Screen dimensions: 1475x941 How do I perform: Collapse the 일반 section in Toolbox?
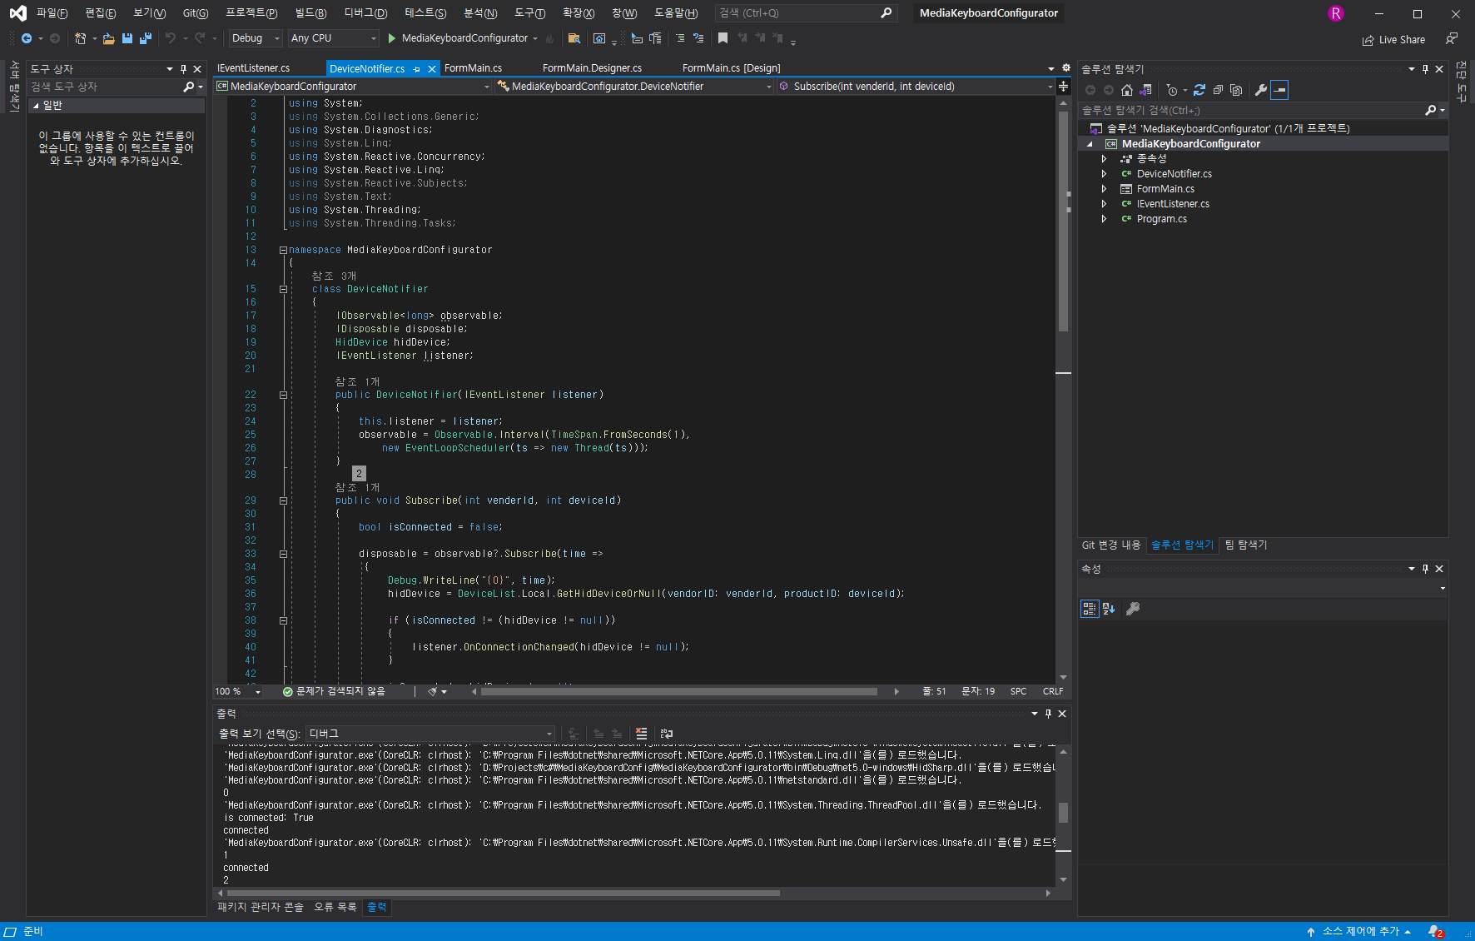click(36, 106)
